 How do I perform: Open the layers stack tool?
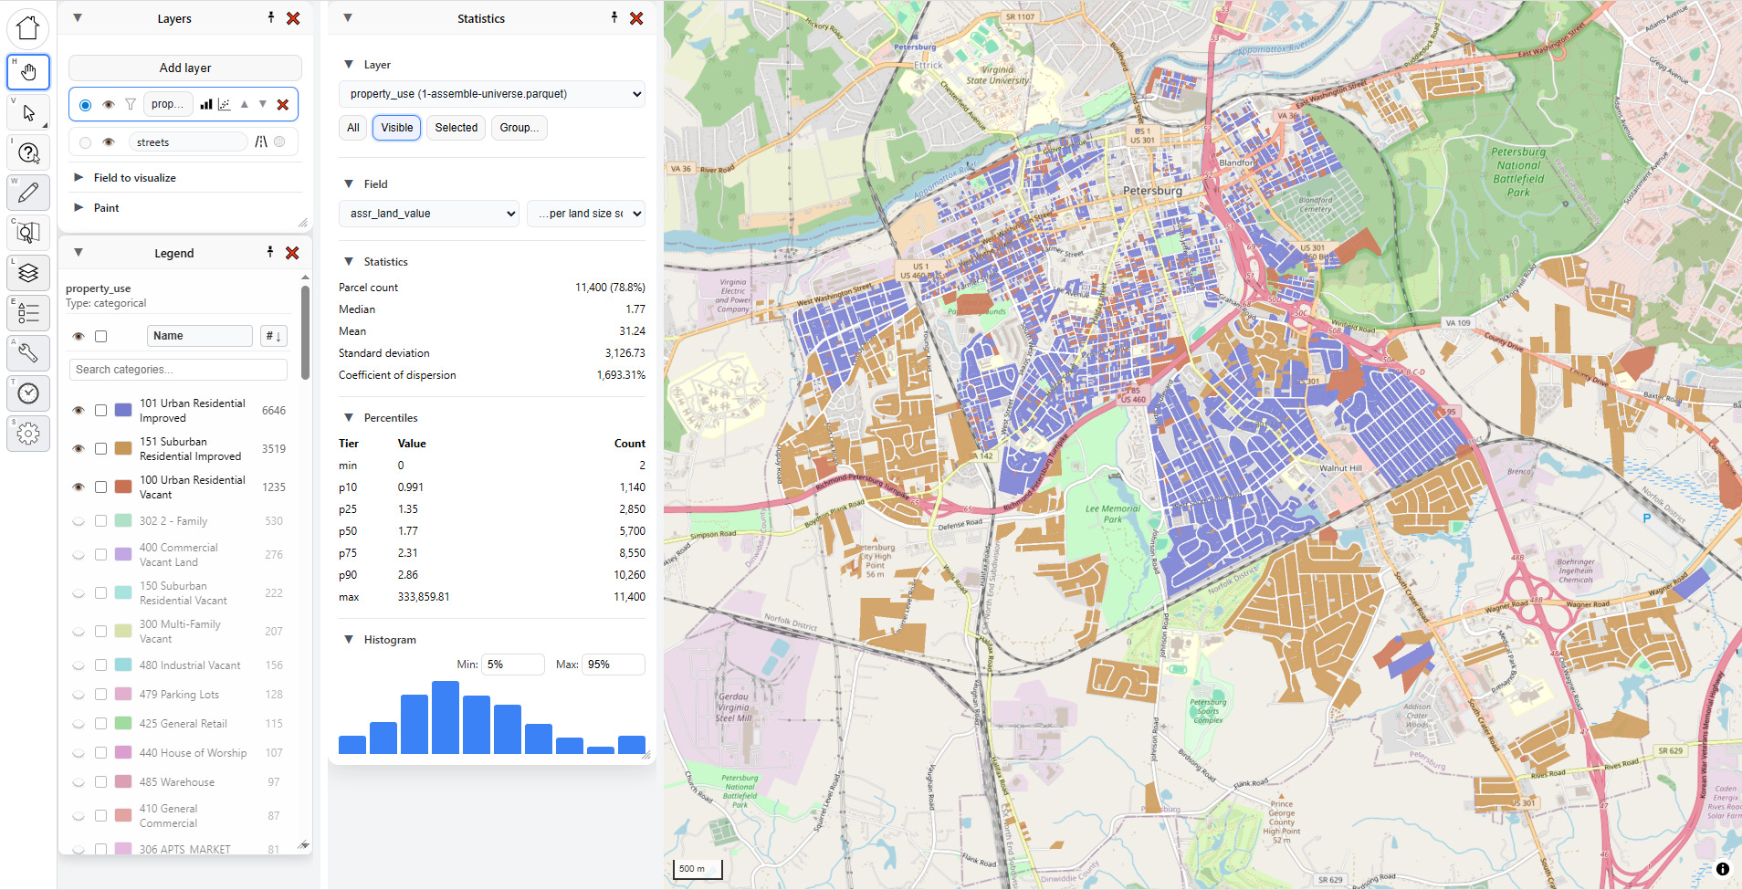28,273
